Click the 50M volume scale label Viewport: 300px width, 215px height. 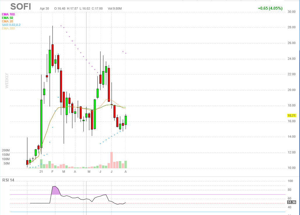pyautogui.click(x=6, y=164)
